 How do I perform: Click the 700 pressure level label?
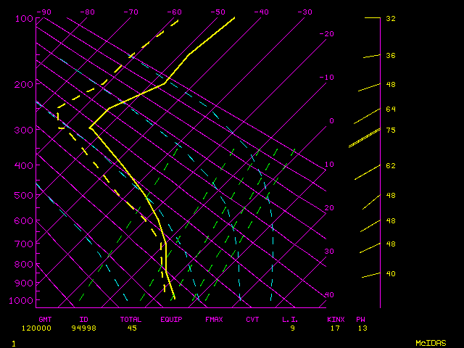[x=25, y=244]
